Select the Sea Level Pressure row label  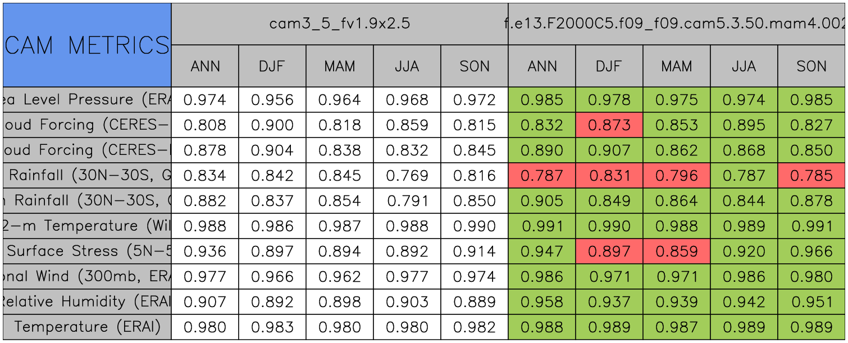coord(87,100)
